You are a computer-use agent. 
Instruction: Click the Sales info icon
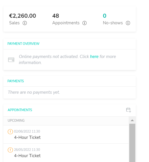(25, 23)
